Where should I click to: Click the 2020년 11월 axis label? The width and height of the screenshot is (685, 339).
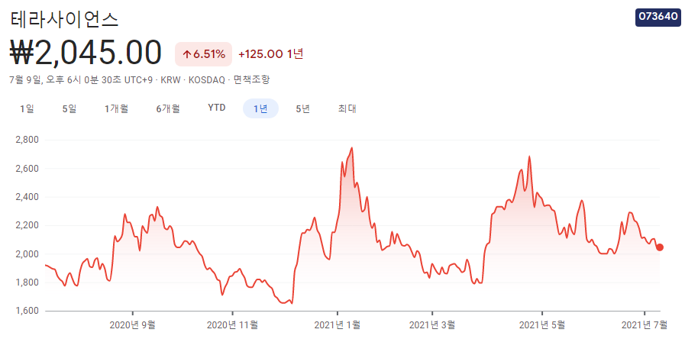click(232, 325)
